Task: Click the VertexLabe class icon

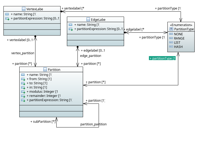Action: (24, 9)
